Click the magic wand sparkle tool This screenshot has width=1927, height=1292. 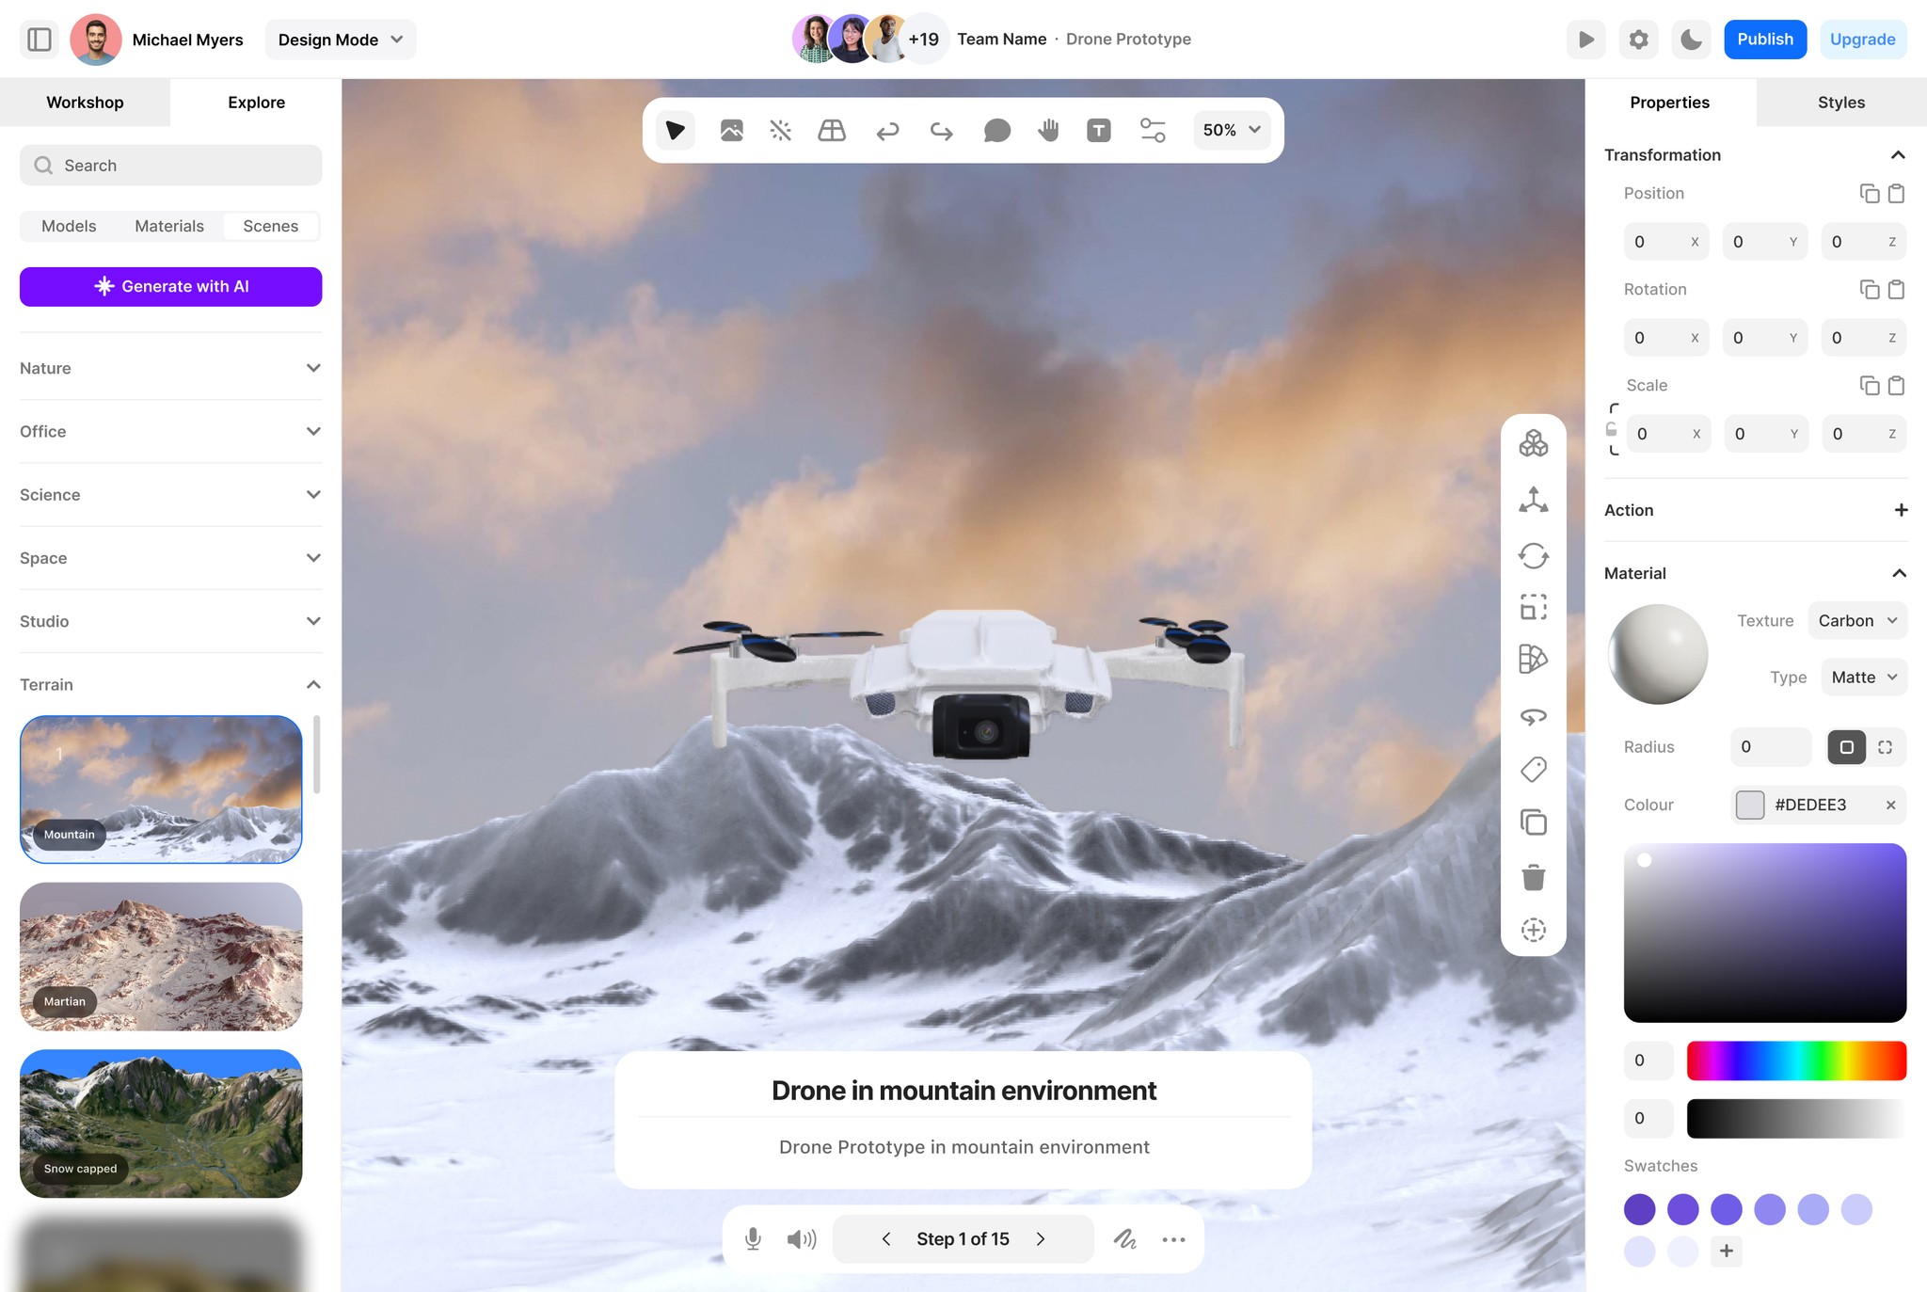pos(780,130)
